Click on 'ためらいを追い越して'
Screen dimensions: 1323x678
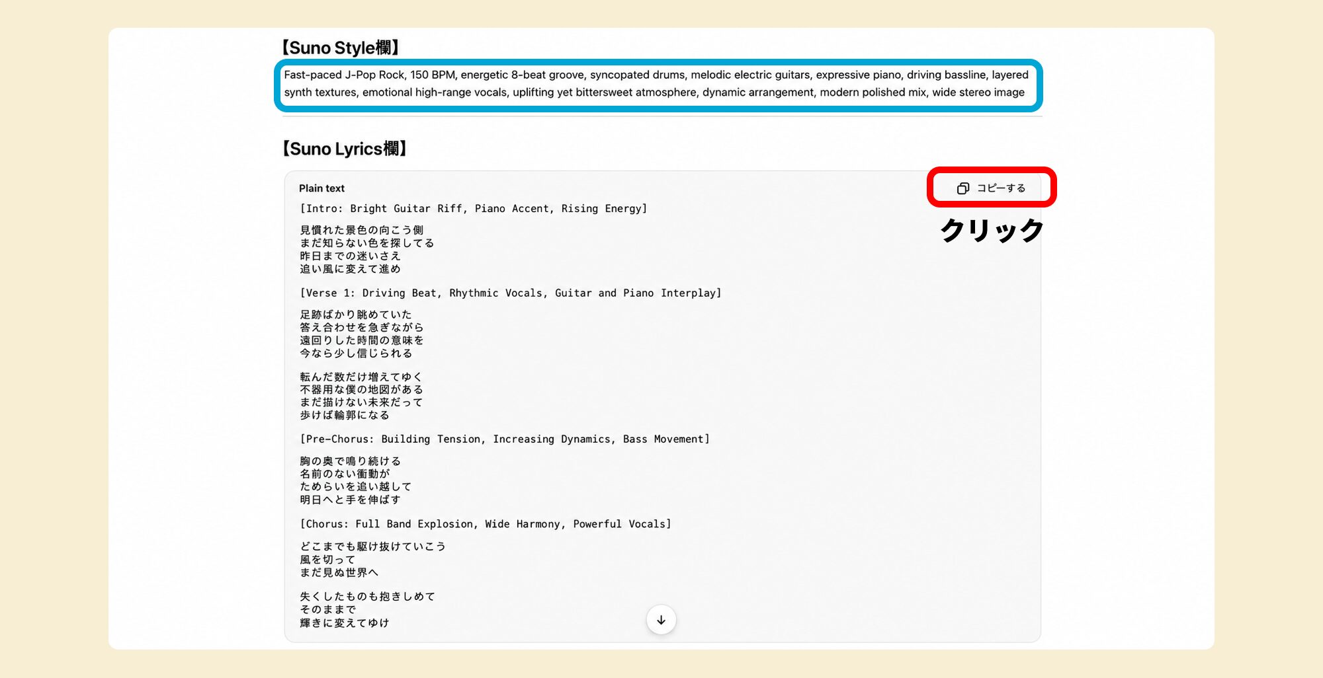pos(356,486)
